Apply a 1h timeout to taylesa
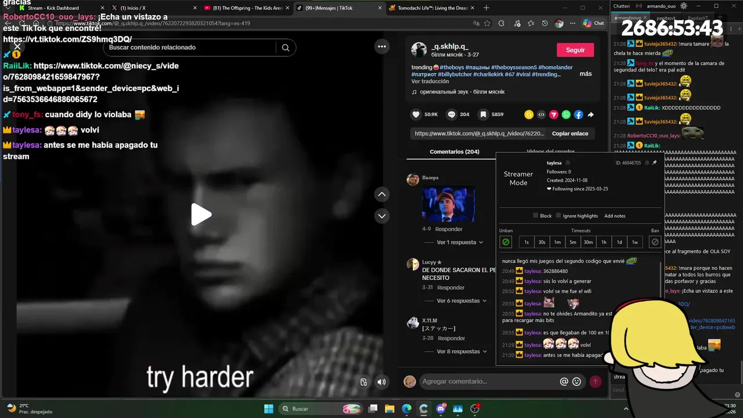Screen dimensions: 743x418 tap(604, 242)
